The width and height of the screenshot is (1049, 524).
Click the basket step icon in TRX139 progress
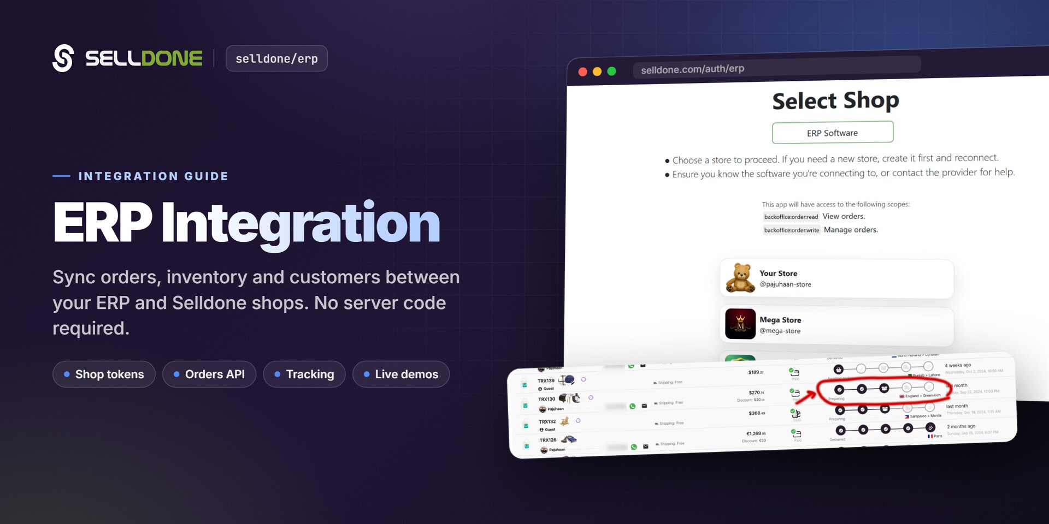pos(839,370)
